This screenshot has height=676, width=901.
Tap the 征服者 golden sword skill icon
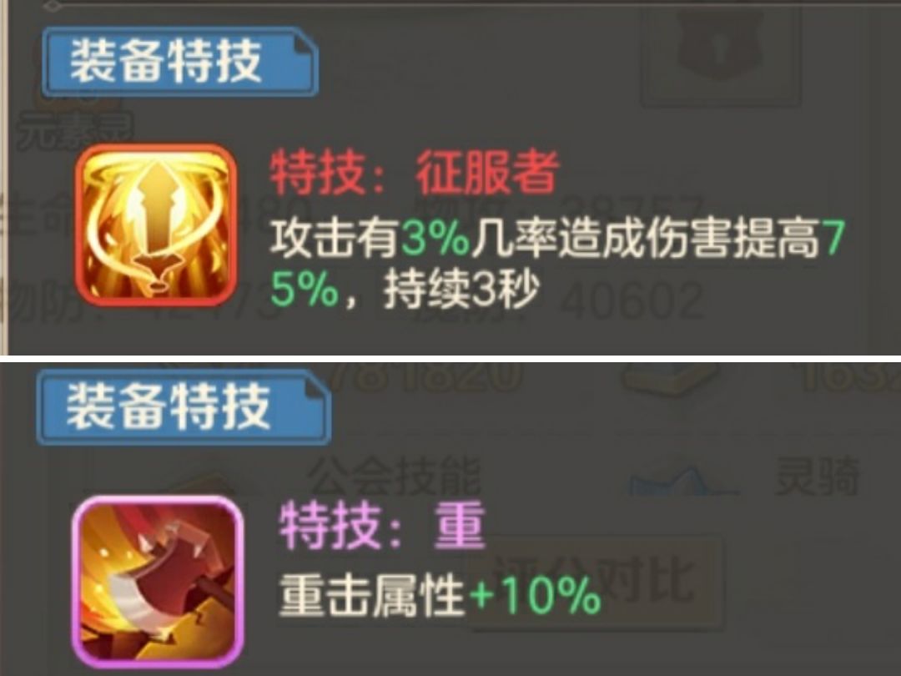(156, 224)
